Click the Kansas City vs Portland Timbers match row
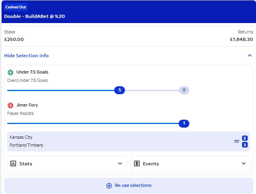This screenshot has width=256, height=194. [129, 142]
